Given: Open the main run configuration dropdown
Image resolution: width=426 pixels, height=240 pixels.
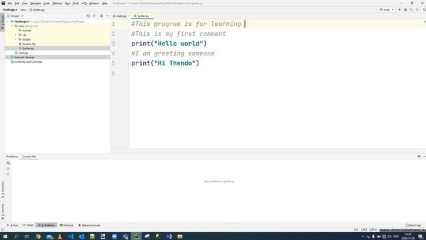Looking at the screenshot, I should (x=387, y=9).
